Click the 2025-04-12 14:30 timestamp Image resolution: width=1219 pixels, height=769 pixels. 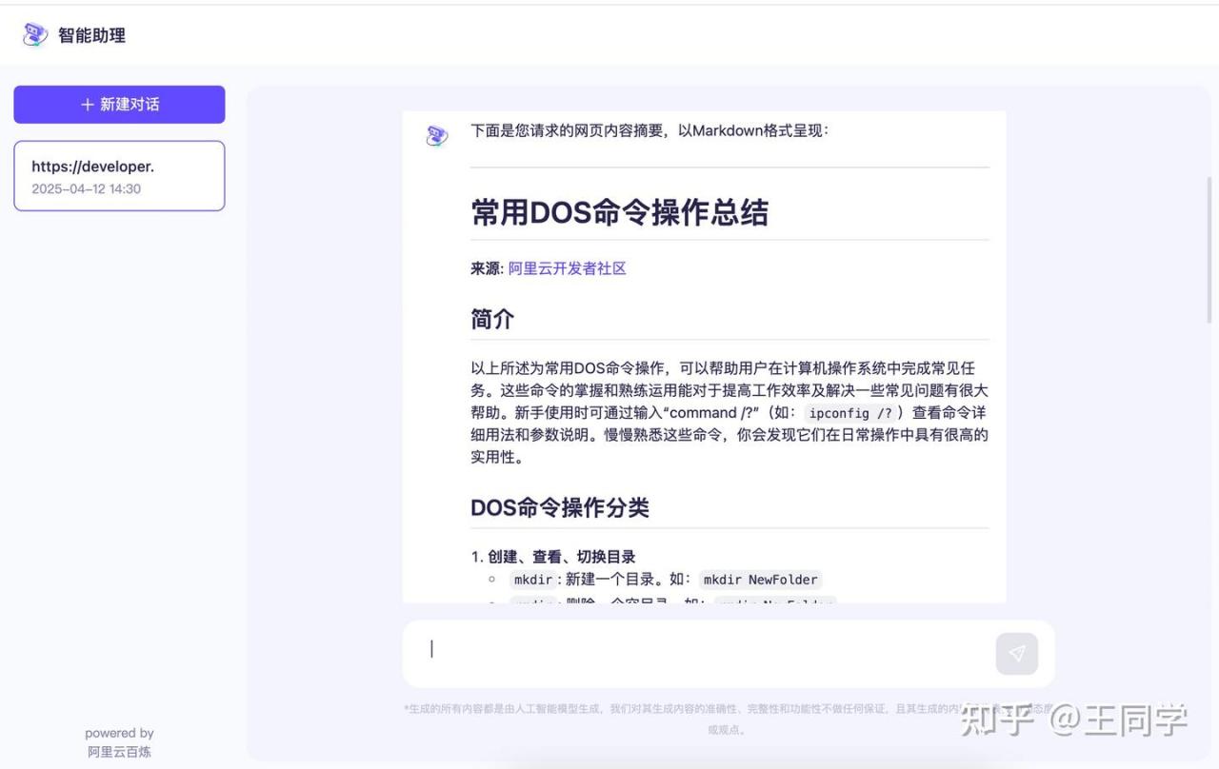(x=86, y=188)
